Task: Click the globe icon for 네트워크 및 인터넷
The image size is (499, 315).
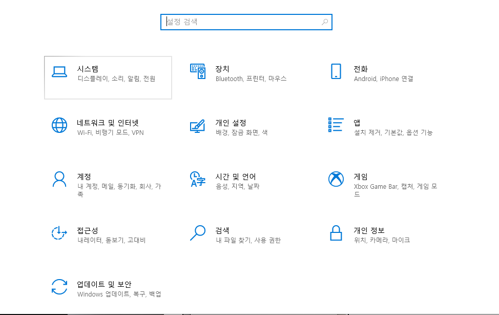Action: coord(59,125)
